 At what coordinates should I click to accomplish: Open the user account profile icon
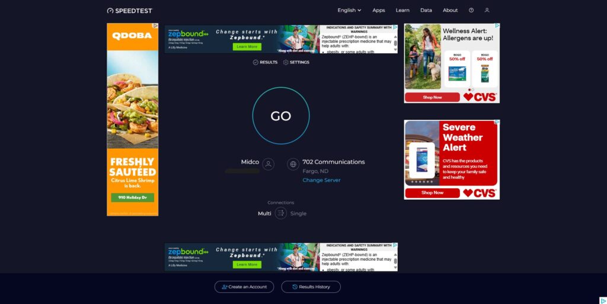click(x=487, y=10)
